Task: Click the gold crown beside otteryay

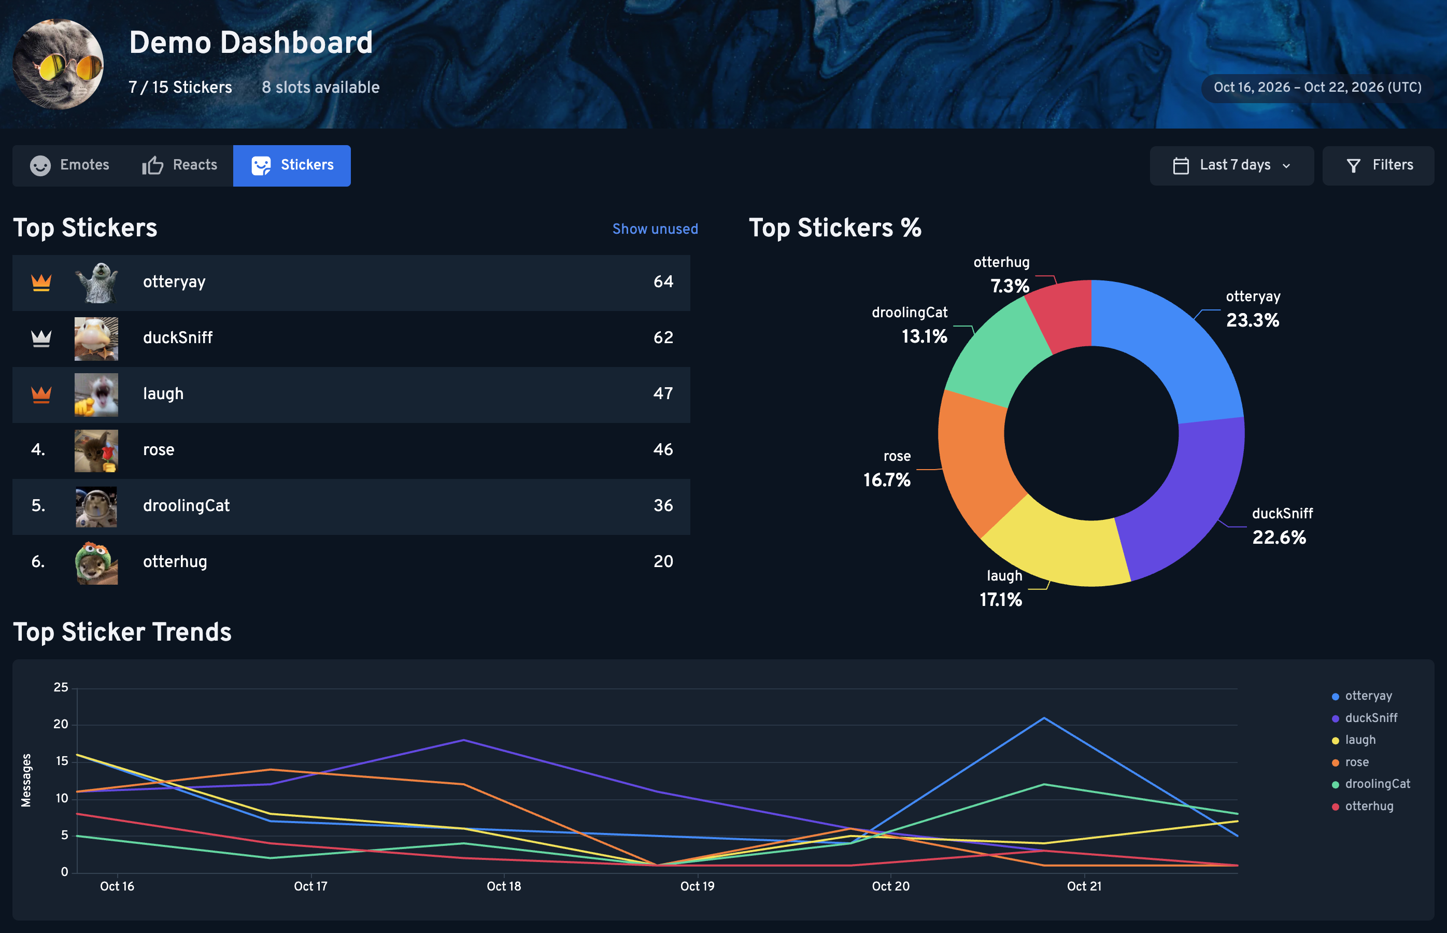Action: pyautogui.click(x=41, y=282)
